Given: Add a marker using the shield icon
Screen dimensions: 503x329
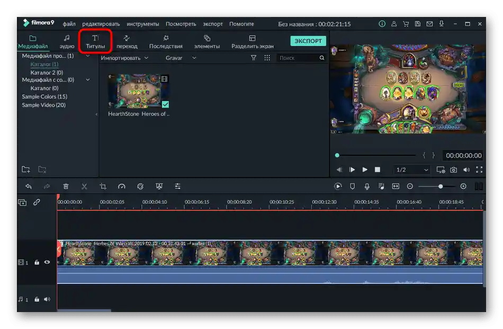Looking at the screenshot, I should (353, 186).
